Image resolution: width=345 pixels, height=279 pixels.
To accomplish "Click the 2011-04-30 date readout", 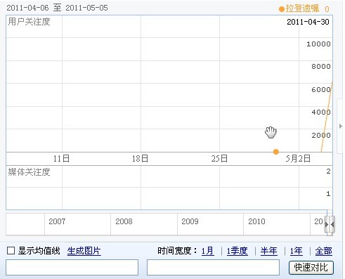I will pyautogui.click(x=308, y=22).
